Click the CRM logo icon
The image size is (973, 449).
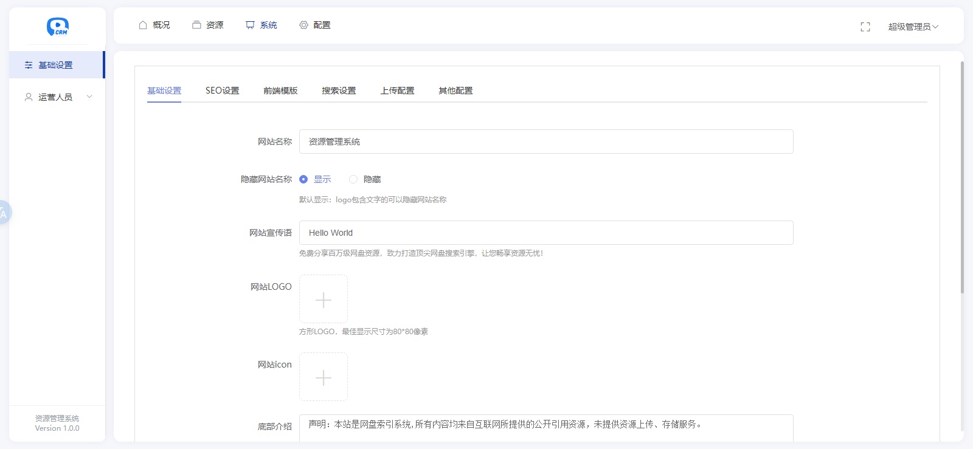(58, 27)
